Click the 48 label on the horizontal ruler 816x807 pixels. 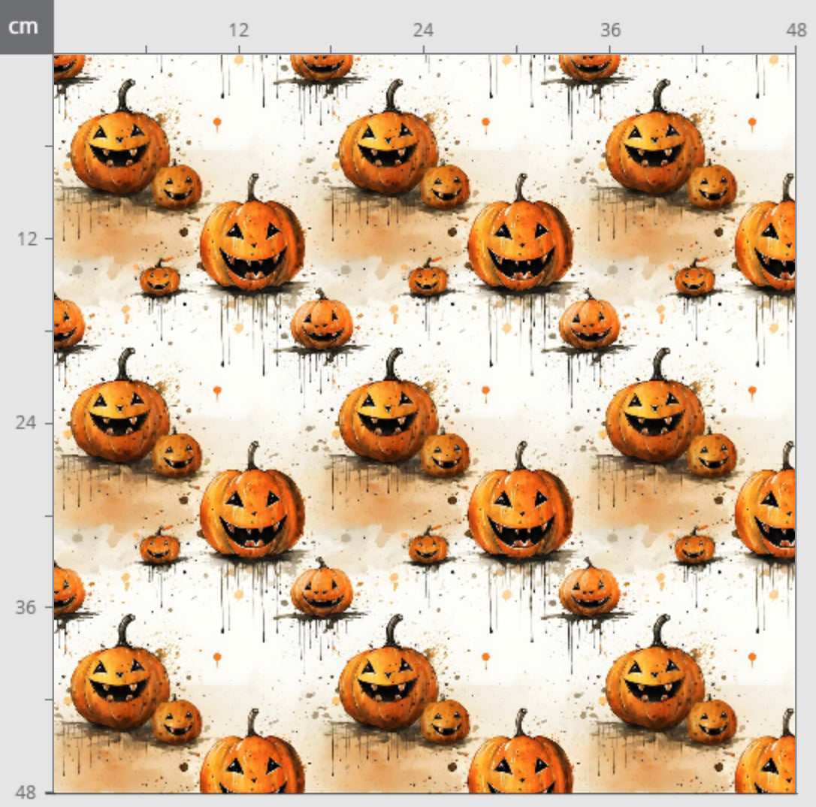[796, 30]
